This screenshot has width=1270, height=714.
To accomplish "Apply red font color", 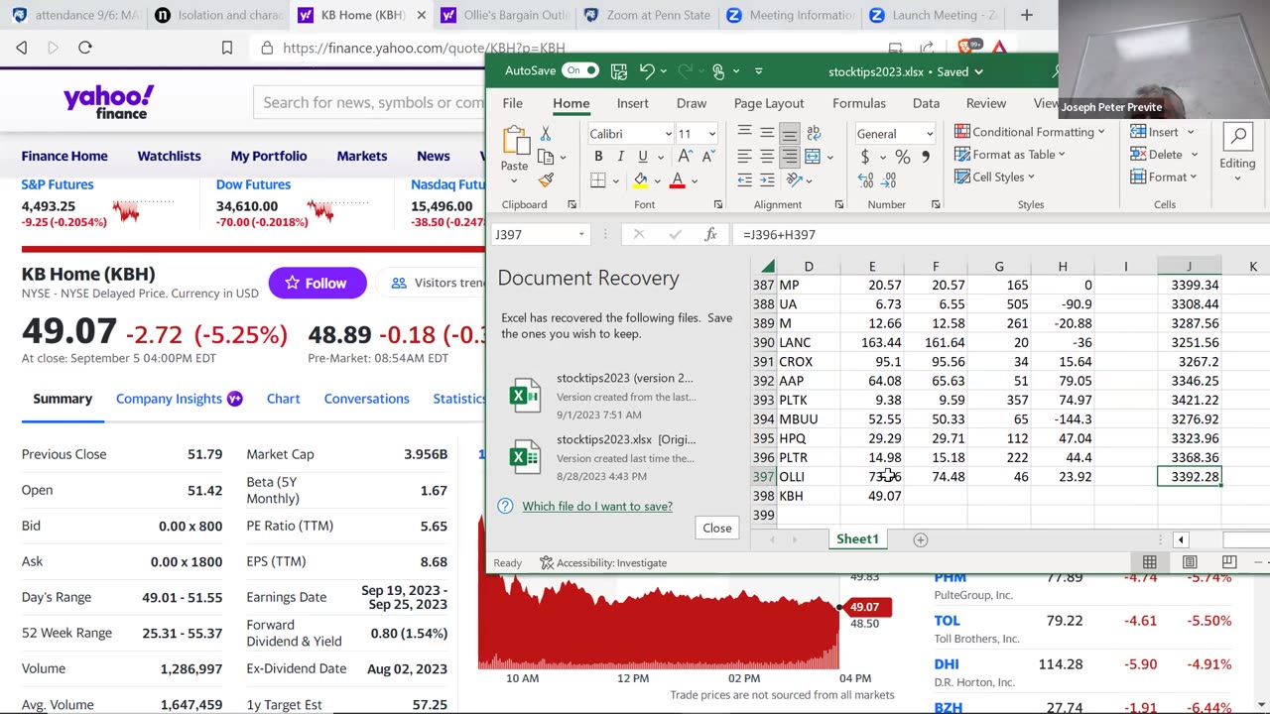I will [678, 180].
